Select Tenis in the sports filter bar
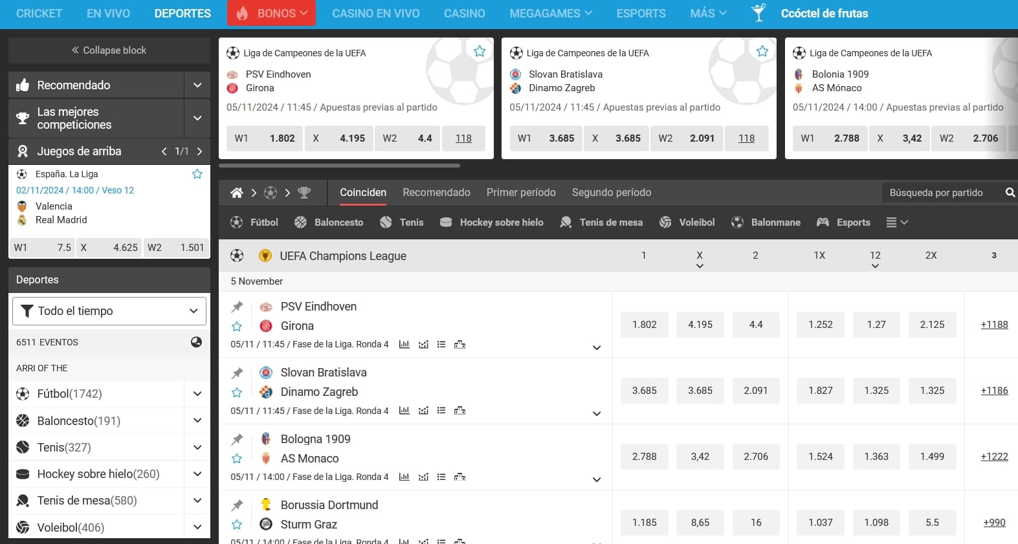1018x544 pixels. click(401, 223)
